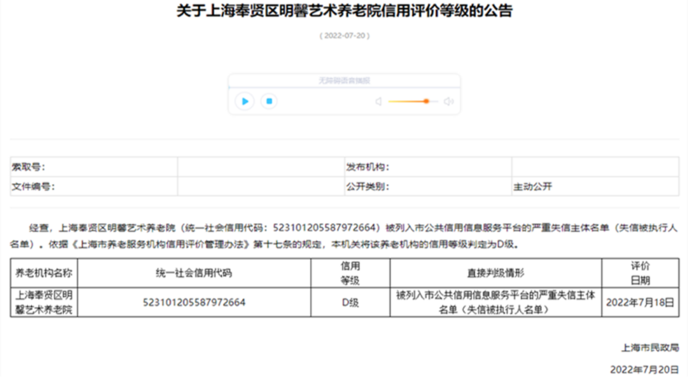Click the 统一社会信用代码 column header
The height and width of the screenshot is (377, 688).
point(194,273)
